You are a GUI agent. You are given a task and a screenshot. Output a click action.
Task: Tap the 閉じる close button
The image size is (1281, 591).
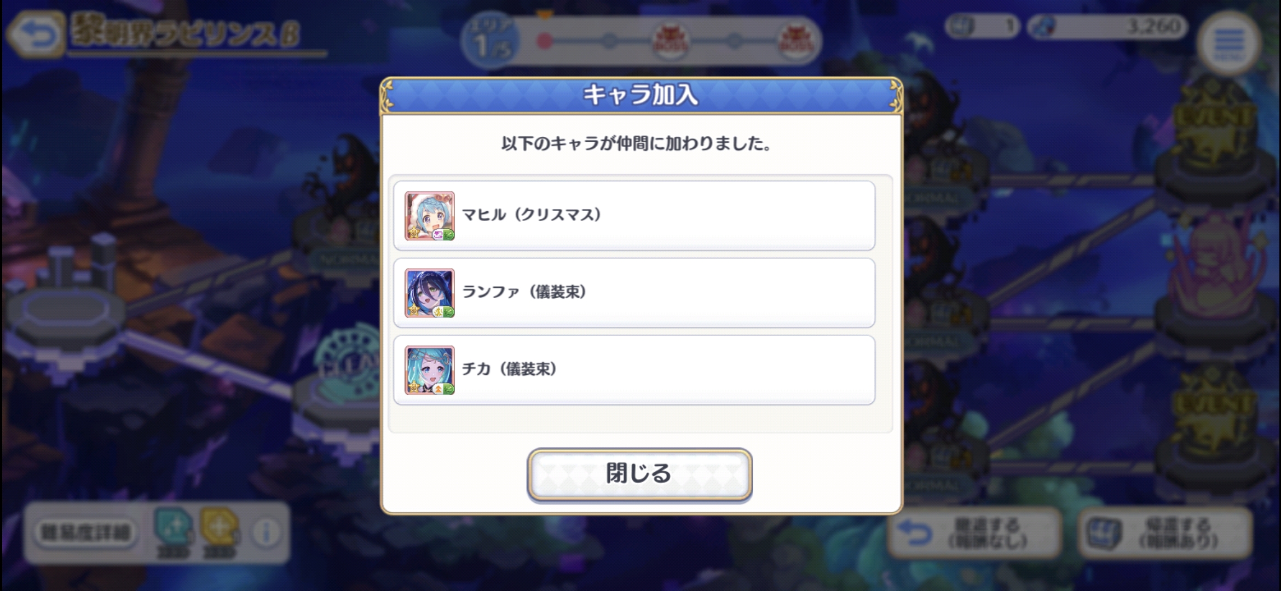639,474
